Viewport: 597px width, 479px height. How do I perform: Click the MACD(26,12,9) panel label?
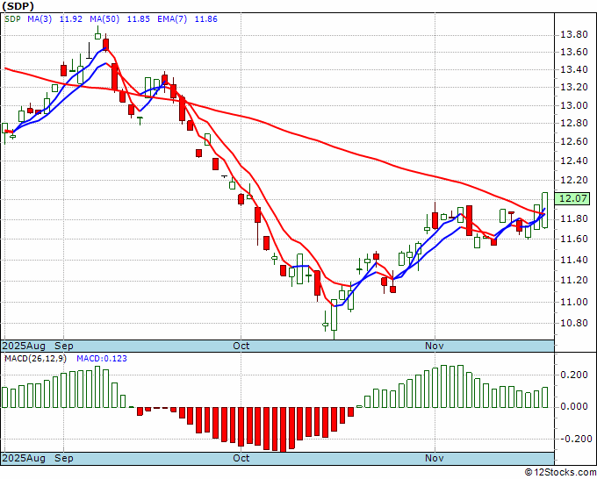tap(35, 359)
